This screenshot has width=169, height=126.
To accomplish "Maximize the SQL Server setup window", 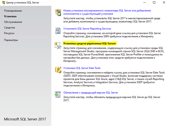I will [154, 2].
